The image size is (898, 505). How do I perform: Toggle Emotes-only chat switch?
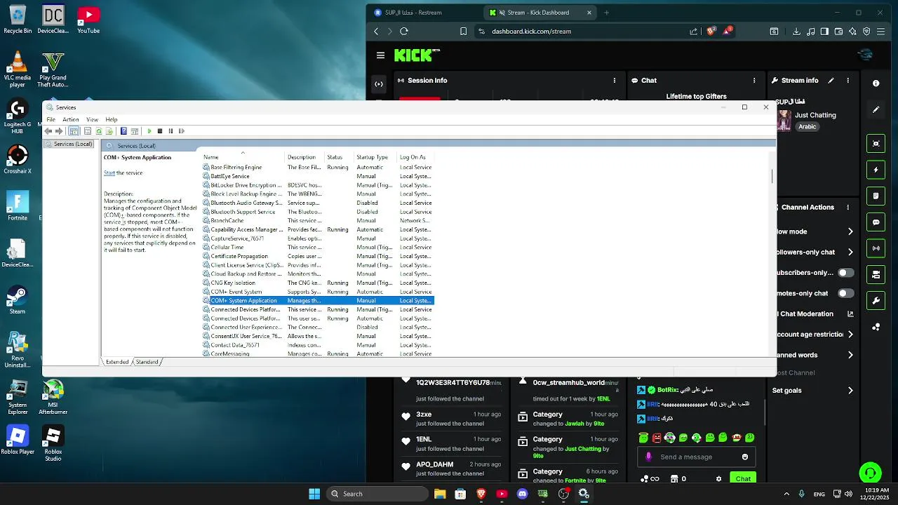click(846, 293)
